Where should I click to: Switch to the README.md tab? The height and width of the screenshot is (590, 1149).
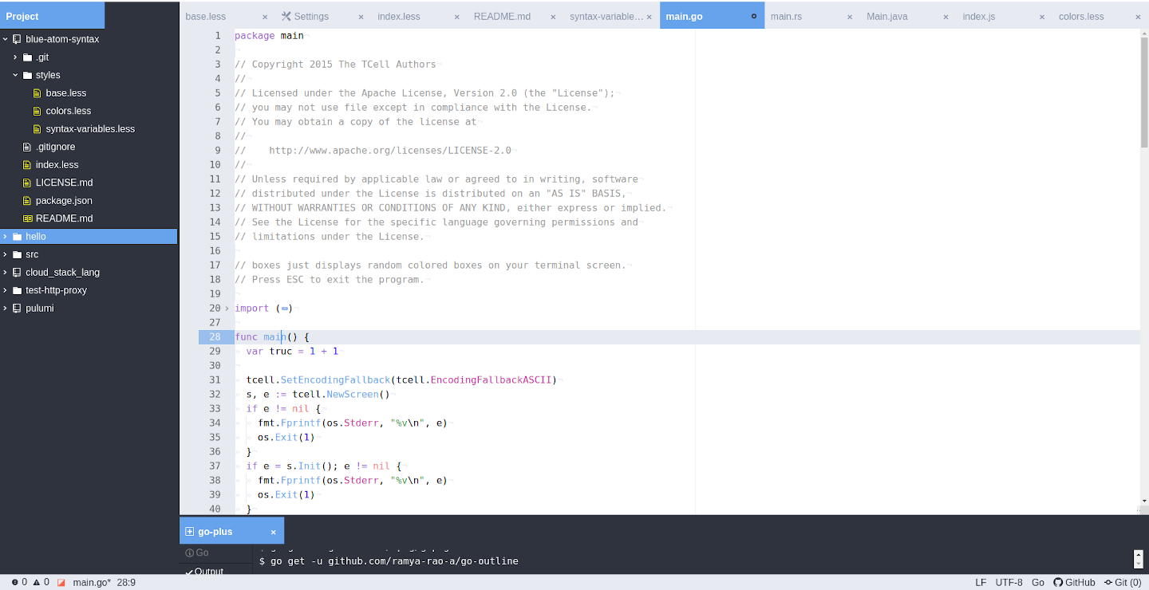click(515, 16)
